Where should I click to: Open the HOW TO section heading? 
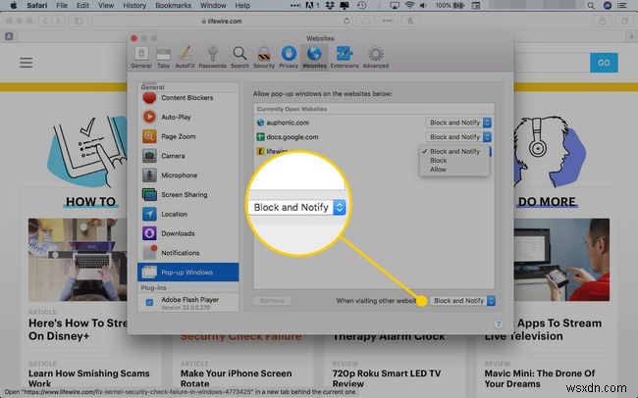[90, 202]
